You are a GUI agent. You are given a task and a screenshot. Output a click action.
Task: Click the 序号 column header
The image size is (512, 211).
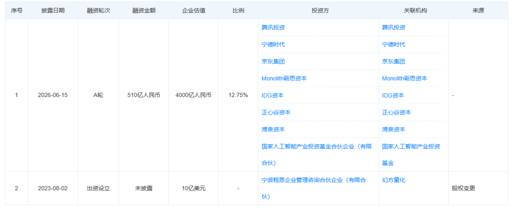(x=16, y=10)
